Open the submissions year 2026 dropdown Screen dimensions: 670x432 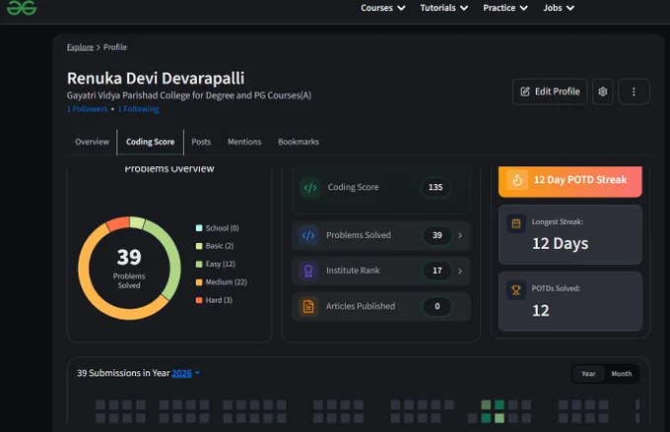click(185, 373)
